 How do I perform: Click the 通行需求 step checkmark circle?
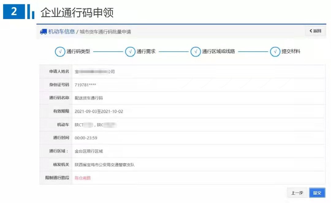pyautogui.click(x=130, y=52)
